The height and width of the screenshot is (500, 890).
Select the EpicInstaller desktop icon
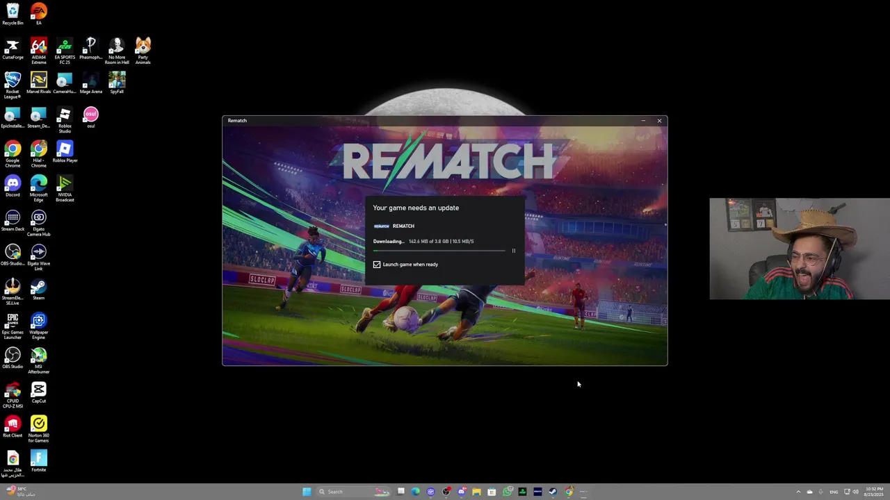pos(13,117)
